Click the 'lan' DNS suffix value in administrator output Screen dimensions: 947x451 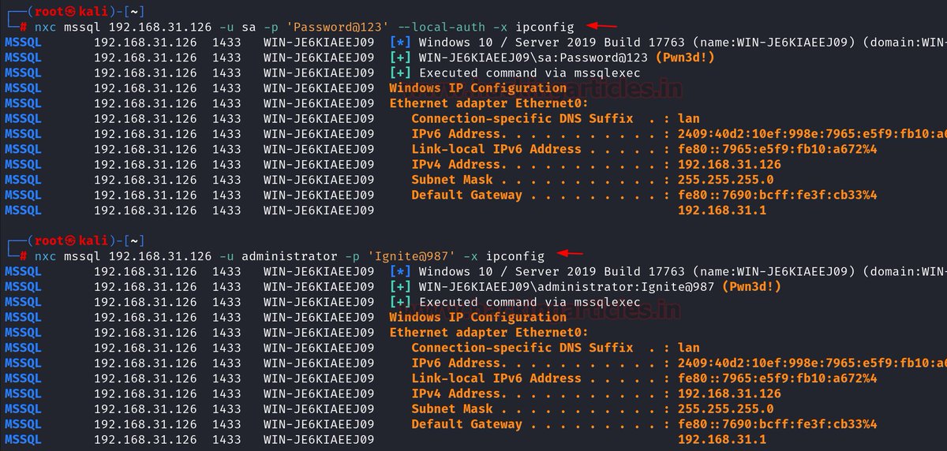tap(689, 348)
